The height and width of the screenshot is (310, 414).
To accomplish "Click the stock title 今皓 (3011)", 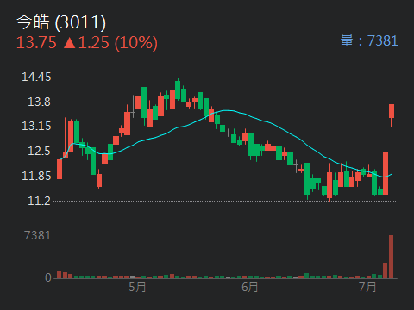I will 61,22.
